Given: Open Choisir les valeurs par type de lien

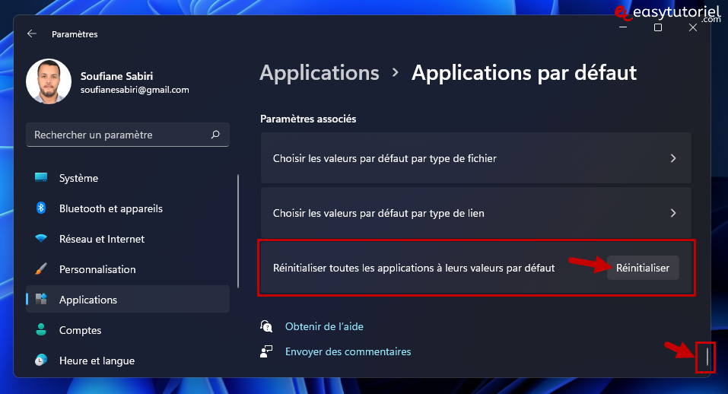Looking at the screenshot, I should pyautogui.click(x=476, y=213).
